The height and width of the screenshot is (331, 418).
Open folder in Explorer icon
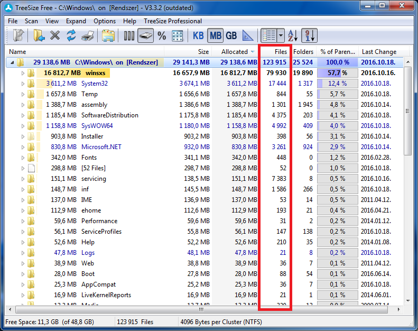pyautogui.click(x=108, y=36)
